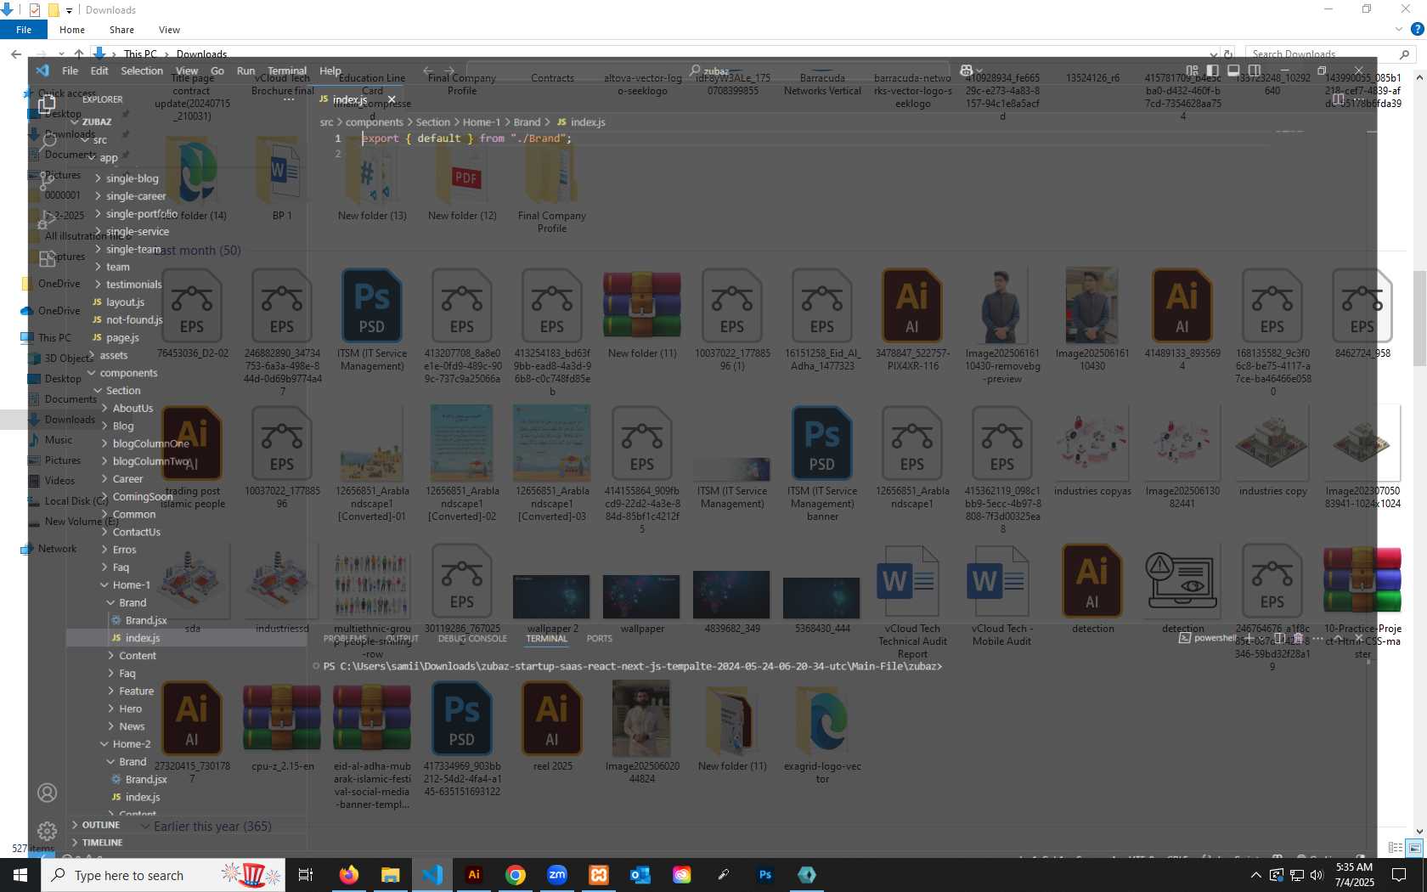Open the Terminal menu in VS Code
1427x892 pixels.
coord(287,71)
